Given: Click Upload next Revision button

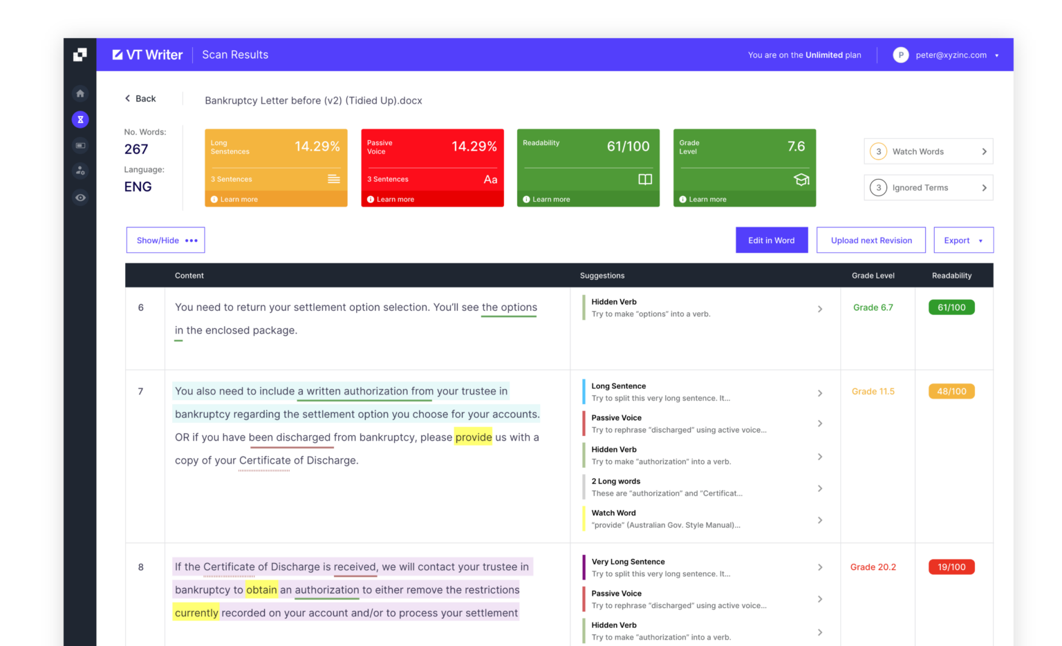Looking at the screenshot, I should 870,240.
